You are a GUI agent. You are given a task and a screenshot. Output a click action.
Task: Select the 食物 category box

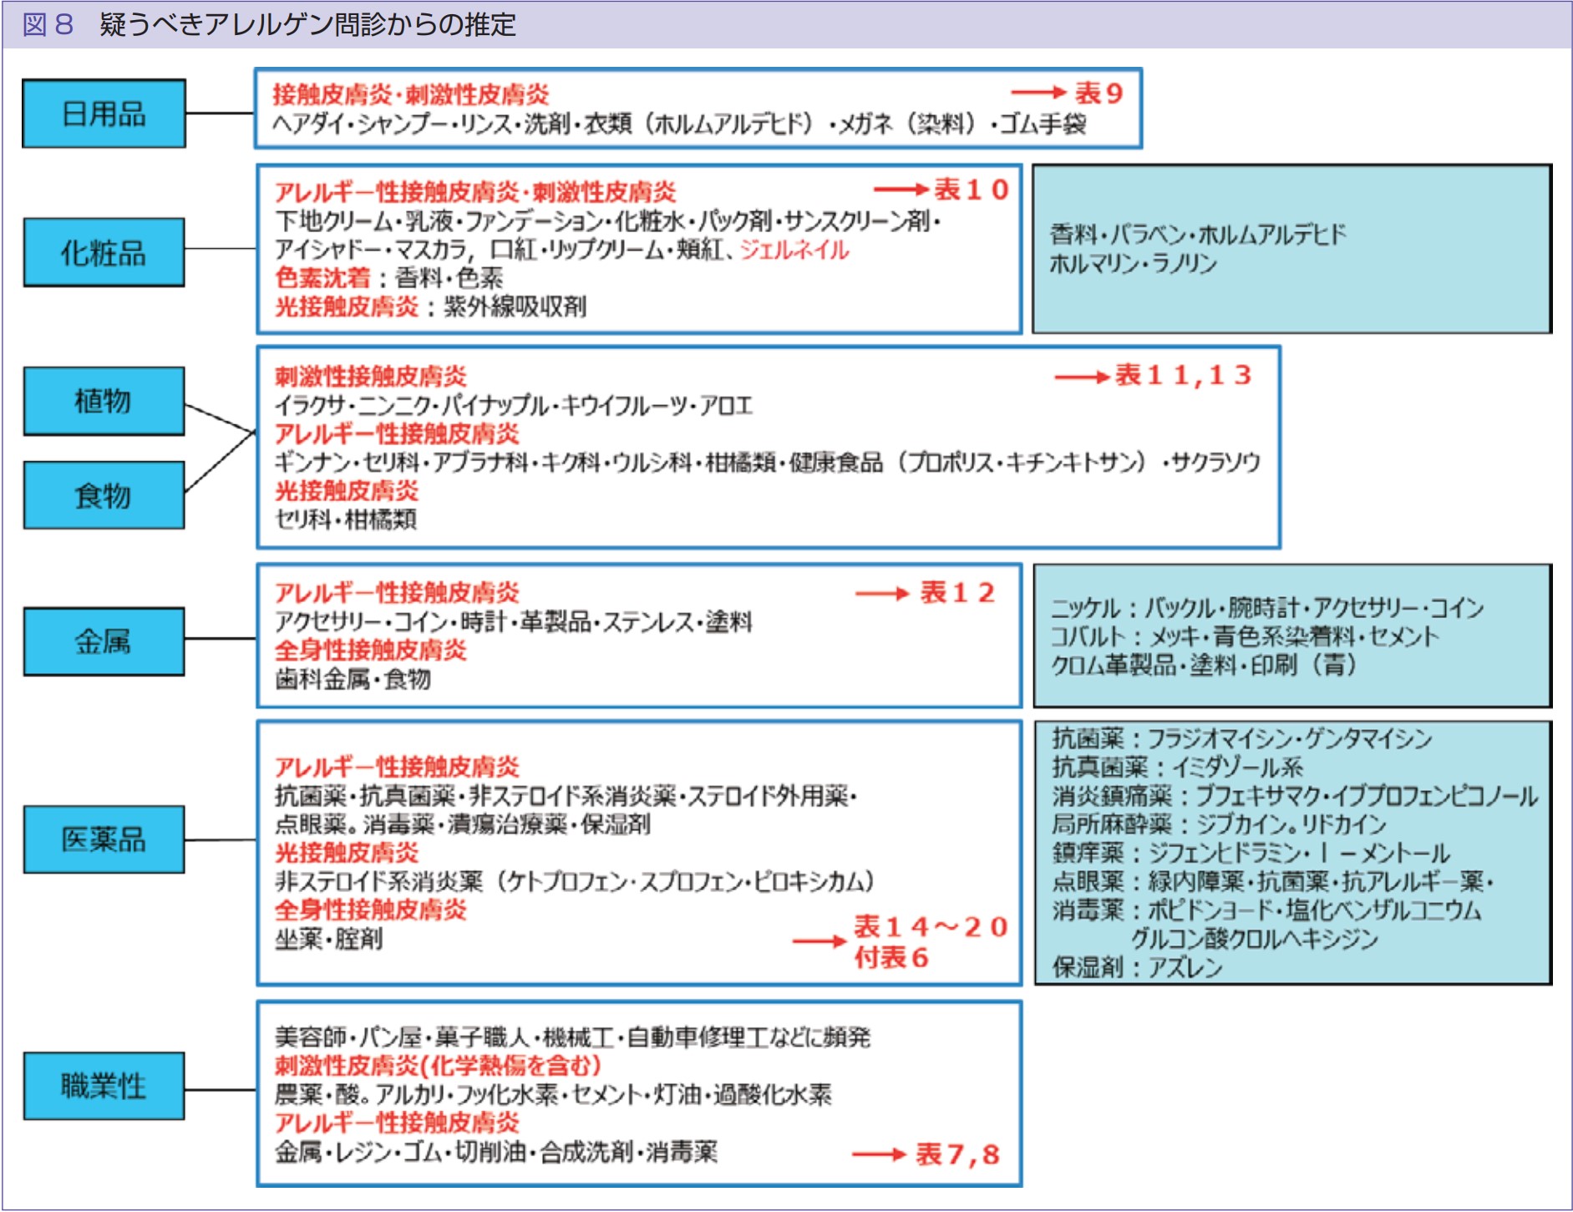click(x=104, y=495)
